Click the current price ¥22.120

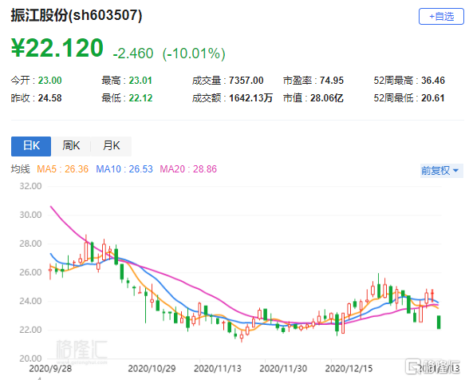[57, 48]
